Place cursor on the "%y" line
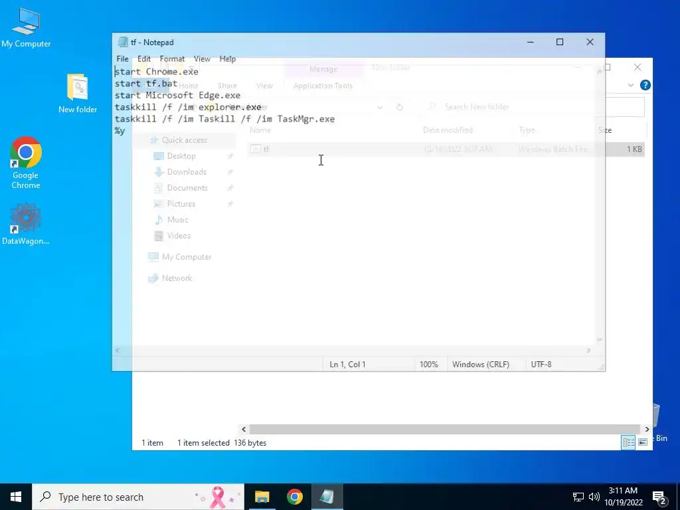This screenshot has width=680, height=510. (120, 131)
